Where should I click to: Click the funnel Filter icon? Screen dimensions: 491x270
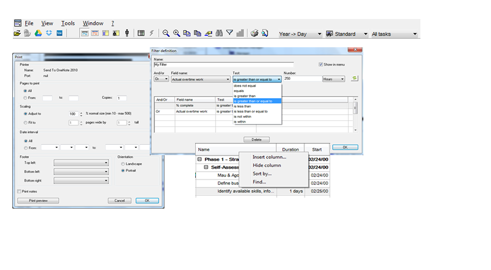pyautogui.click(x=230, y=33)
